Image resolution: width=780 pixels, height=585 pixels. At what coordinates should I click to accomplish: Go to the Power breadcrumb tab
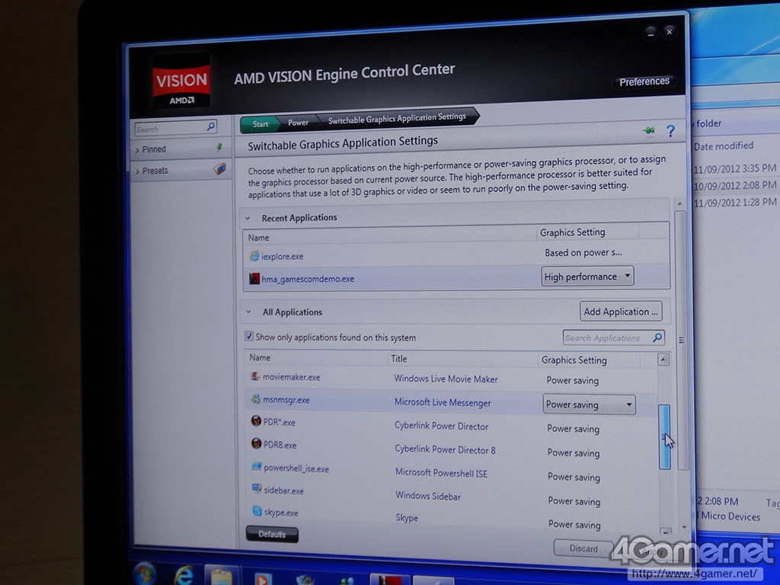pos(298,123)
